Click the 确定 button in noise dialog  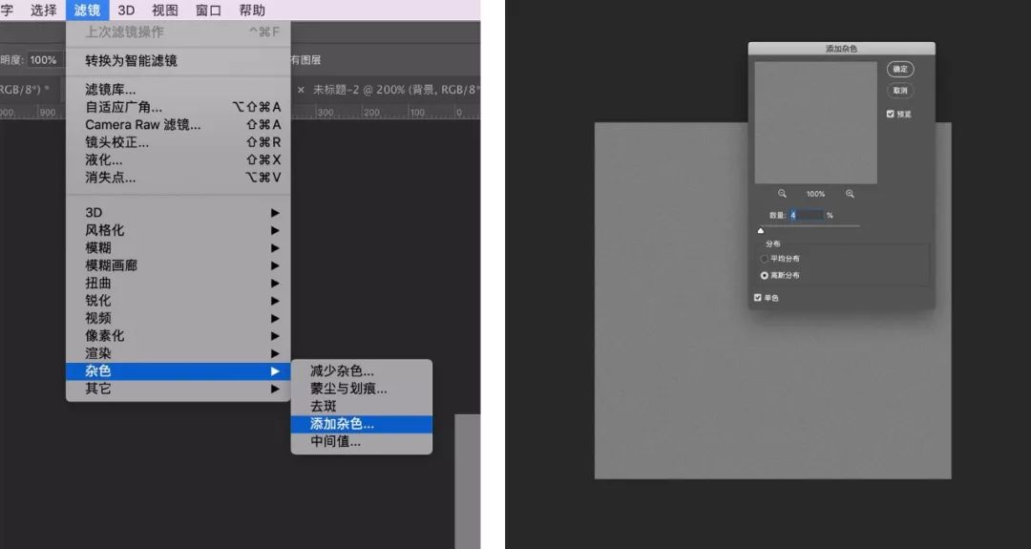899,69
